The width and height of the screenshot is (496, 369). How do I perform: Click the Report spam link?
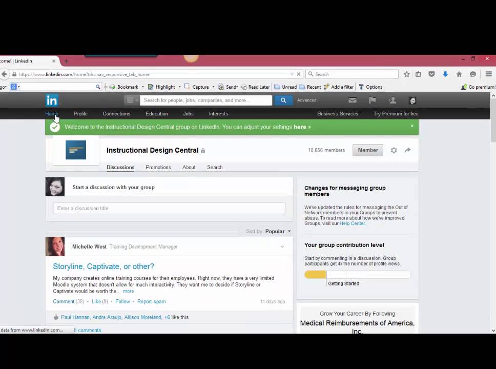[x=151, y=301]
